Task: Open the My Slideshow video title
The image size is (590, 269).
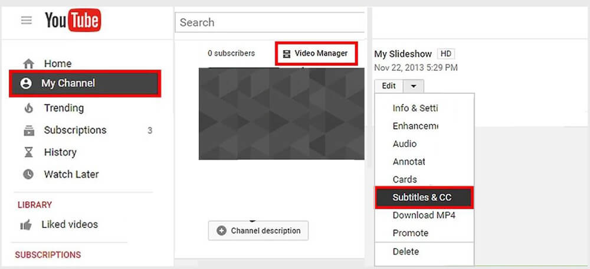Action: tap(402, 54)
